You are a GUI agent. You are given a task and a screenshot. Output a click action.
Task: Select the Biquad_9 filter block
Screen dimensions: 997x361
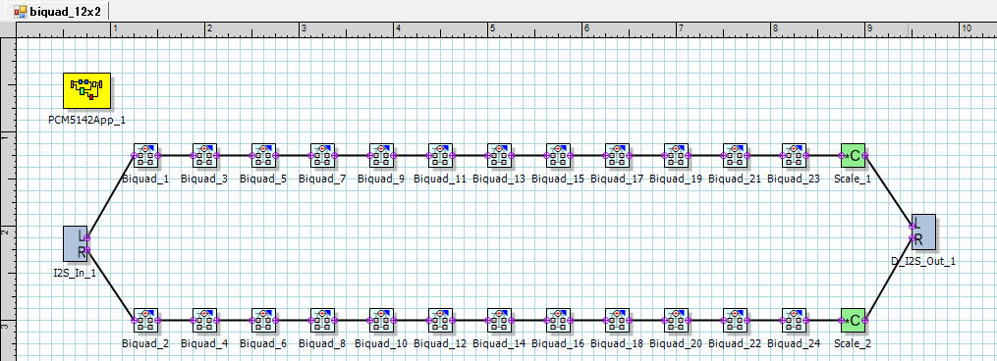pyautogui.click(x=381, y=155)
